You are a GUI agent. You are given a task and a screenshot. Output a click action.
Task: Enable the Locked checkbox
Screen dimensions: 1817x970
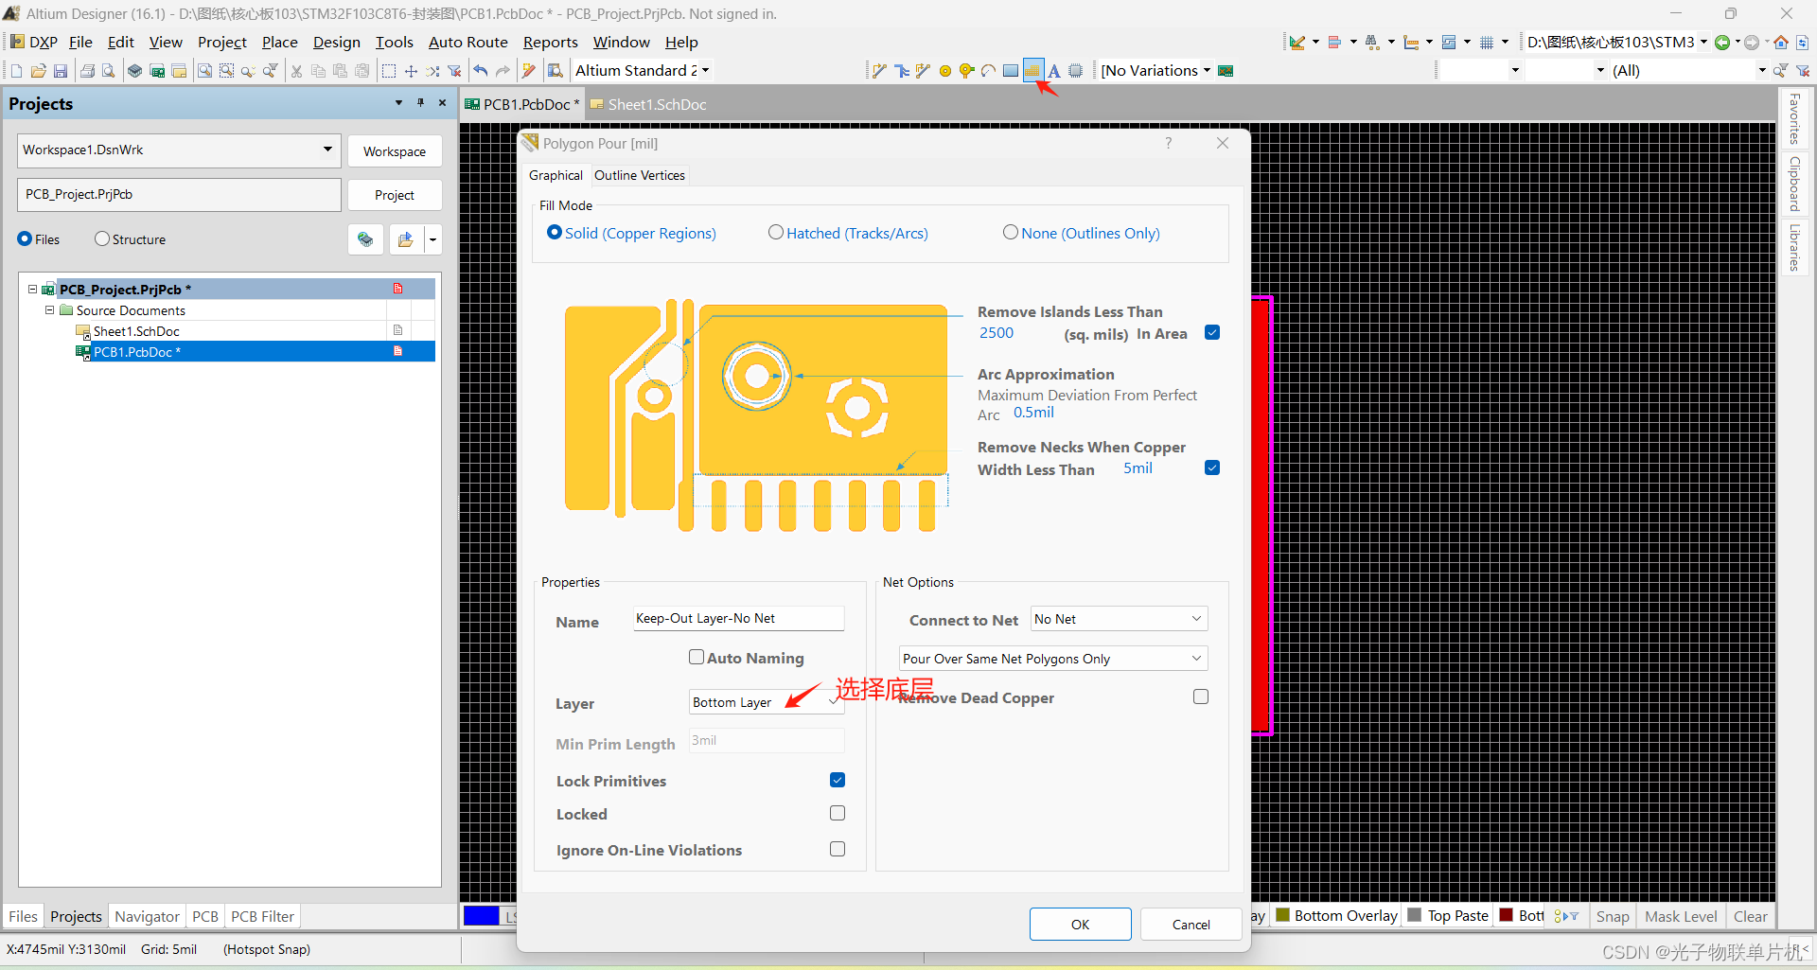pyautogui.click(x=838, y=813)
